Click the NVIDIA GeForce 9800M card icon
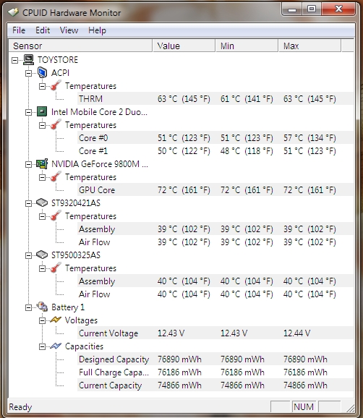This screenshot has height=418, width=363. pos(42,164)
